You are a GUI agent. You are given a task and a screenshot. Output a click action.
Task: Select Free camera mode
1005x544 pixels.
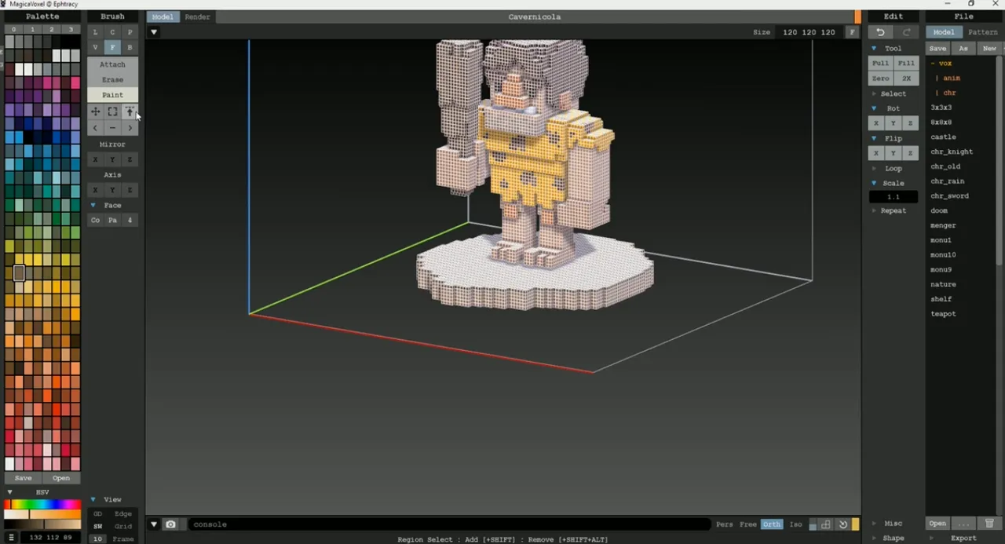[x=748, y=524]
